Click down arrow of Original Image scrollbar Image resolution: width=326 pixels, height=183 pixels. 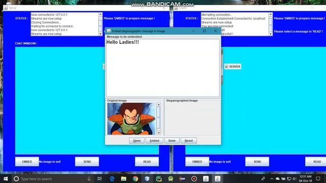158,133
